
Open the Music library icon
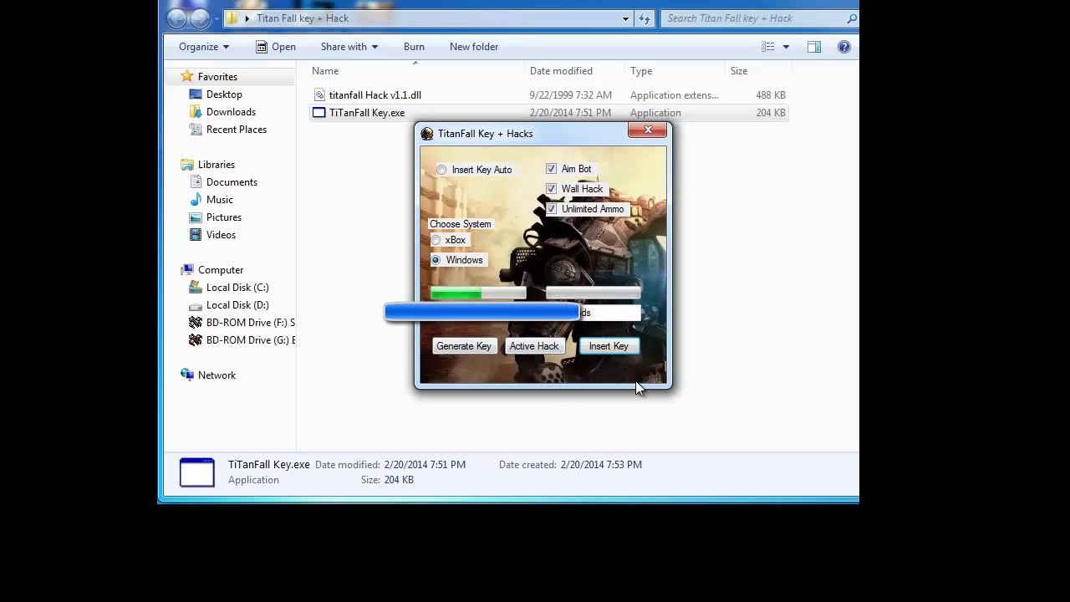(196, 200)
